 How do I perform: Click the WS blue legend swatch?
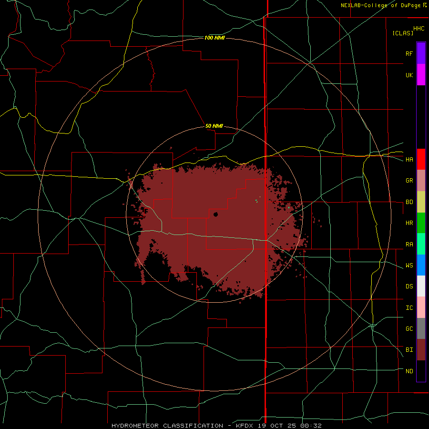click(421, 265)
